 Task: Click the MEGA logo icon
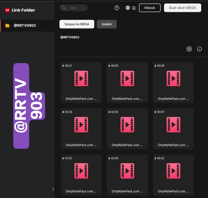pos(7,10)
